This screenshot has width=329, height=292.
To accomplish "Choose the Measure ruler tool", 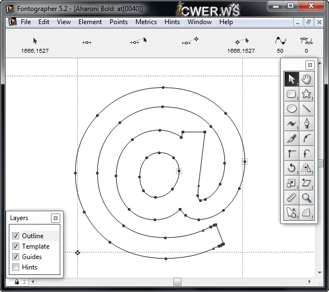I will [291, 198].
